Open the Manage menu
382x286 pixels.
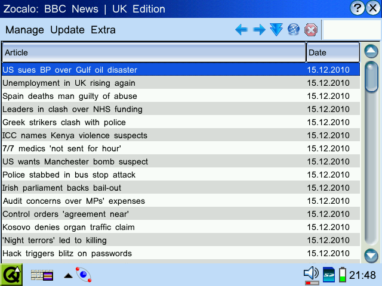(24, 30)
